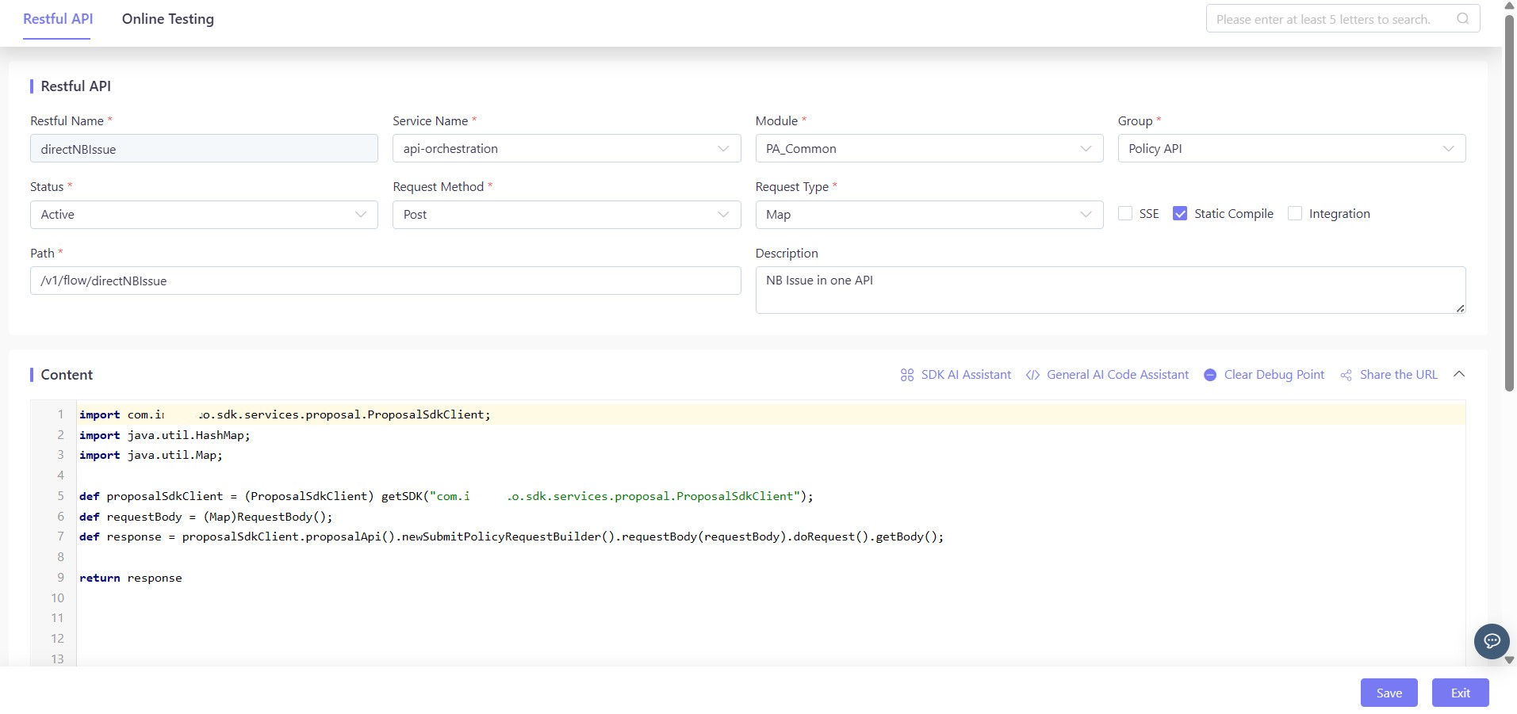
Task: Open the chat support bubble icon
Action: 1492,641
